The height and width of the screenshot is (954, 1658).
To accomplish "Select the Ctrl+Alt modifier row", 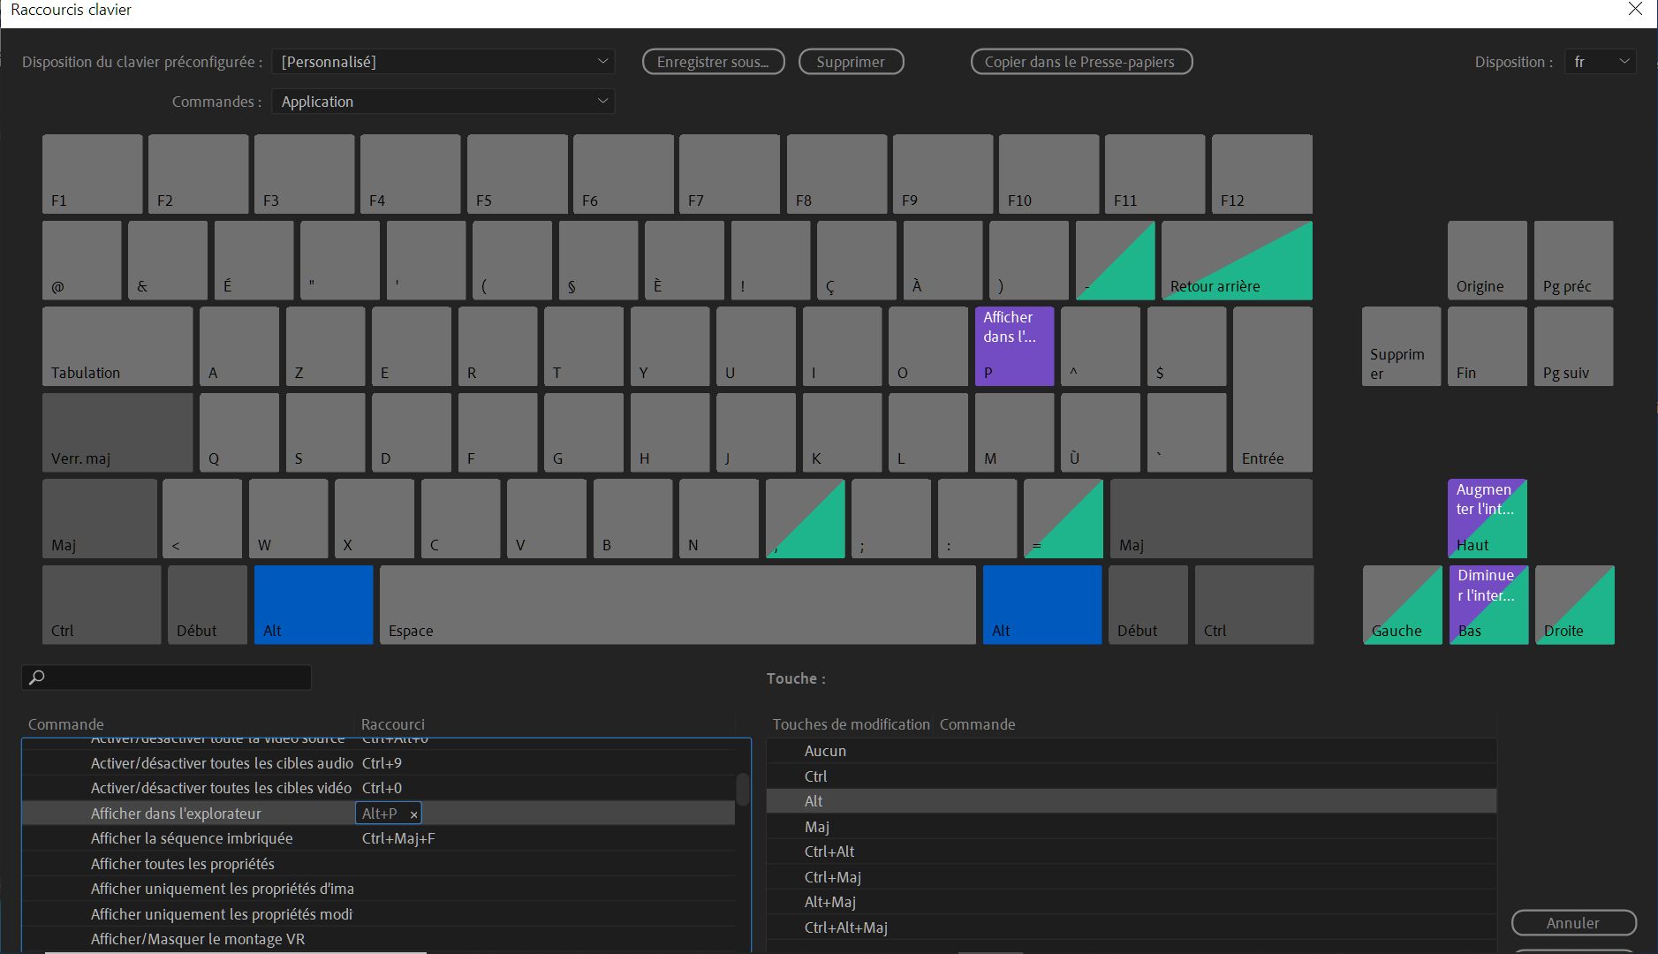I will [x=1132, y=852].
